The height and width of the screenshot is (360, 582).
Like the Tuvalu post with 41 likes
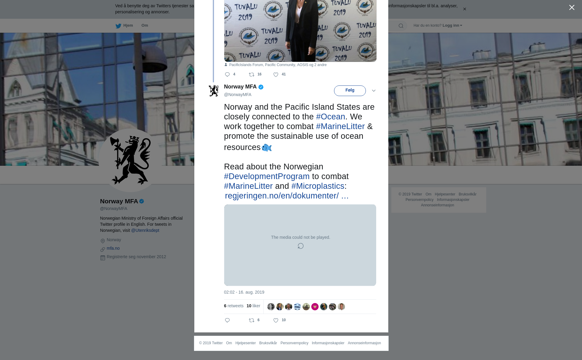(276, 75)
